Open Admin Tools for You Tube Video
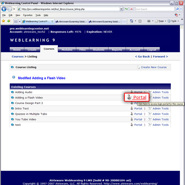Screen dimensions: 185x185 [x=160, y=119]
